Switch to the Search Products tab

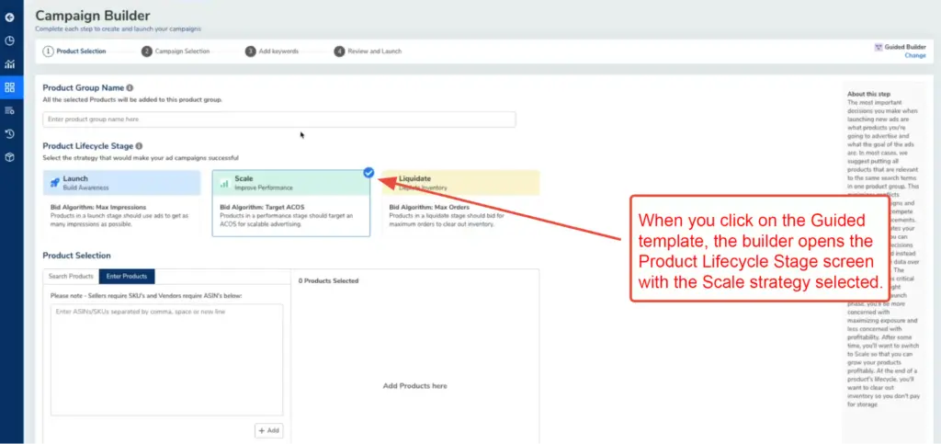71,276
